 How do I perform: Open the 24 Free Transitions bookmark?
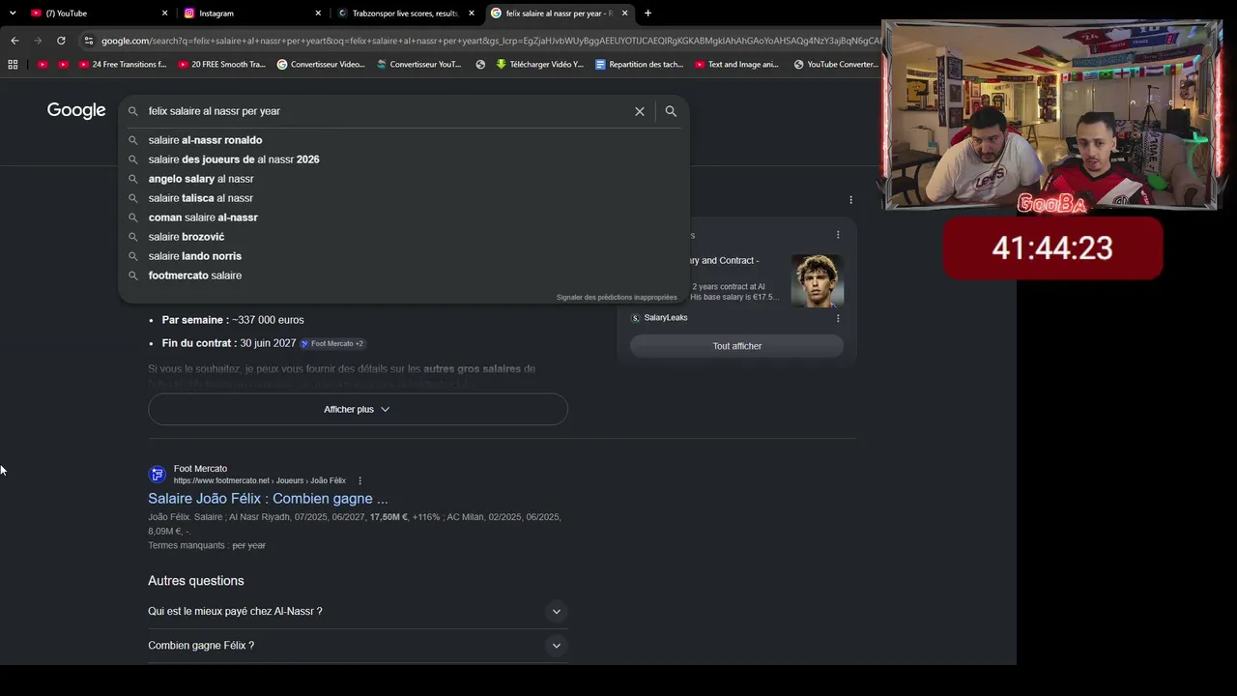pos(122,65)
